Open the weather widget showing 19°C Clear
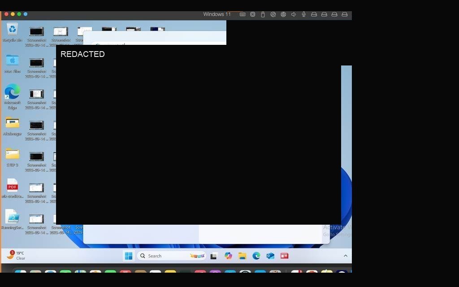 coord(16,255)
